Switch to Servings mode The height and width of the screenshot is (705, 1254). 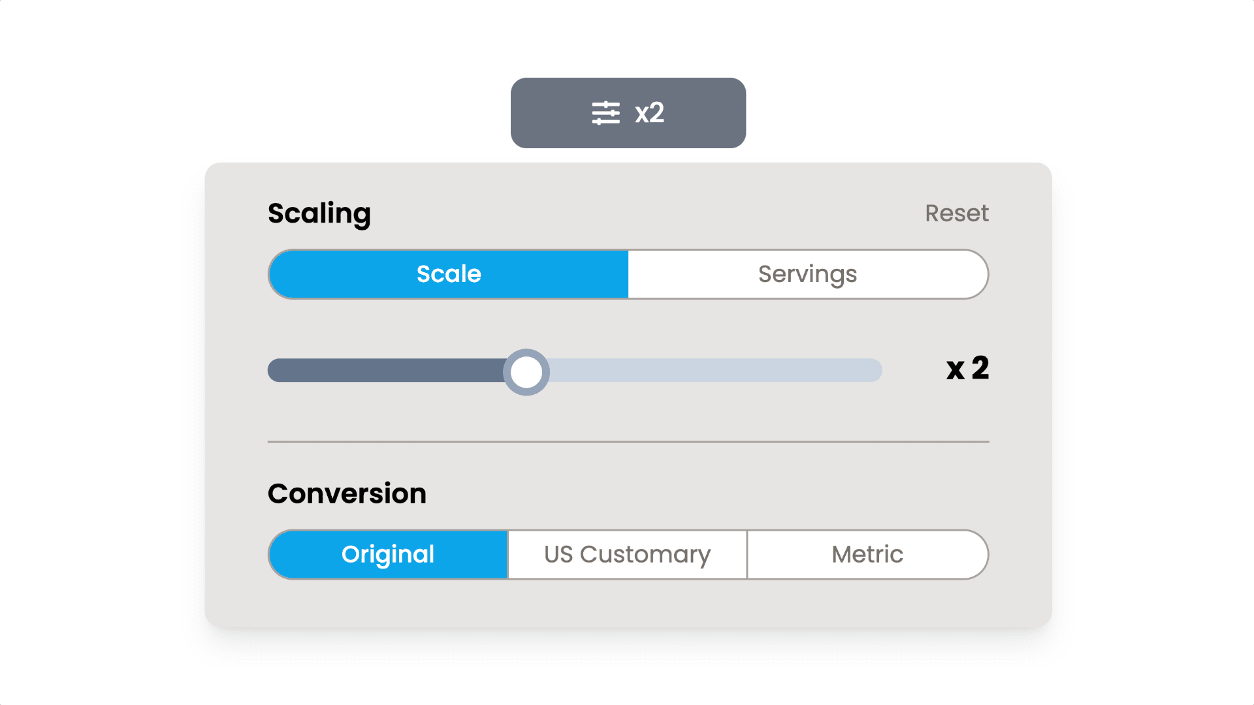point(807,274)
